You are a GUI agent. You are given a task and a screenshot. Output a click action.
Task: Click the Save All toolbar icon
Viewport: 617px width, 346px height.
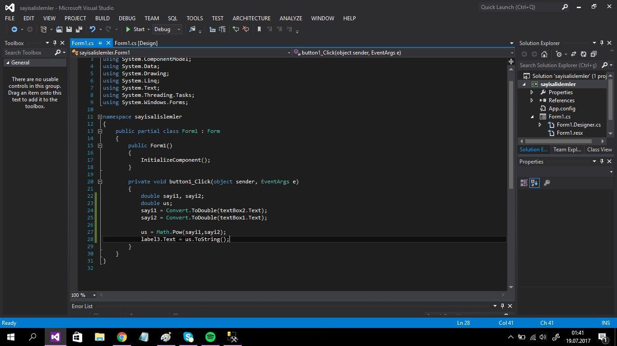click(79, 29)
